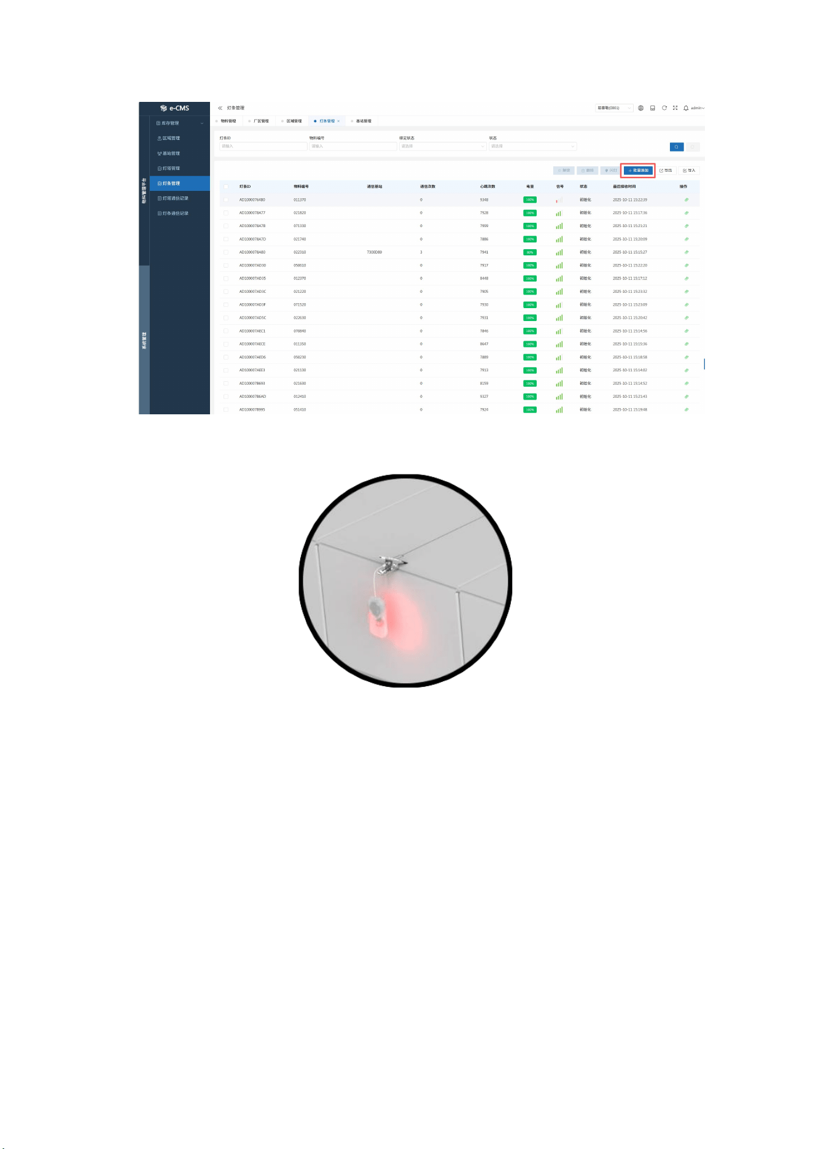This screenshot has height=1149, width=813.
Task: Focus the 物料编号 input field
Action: 353,146
